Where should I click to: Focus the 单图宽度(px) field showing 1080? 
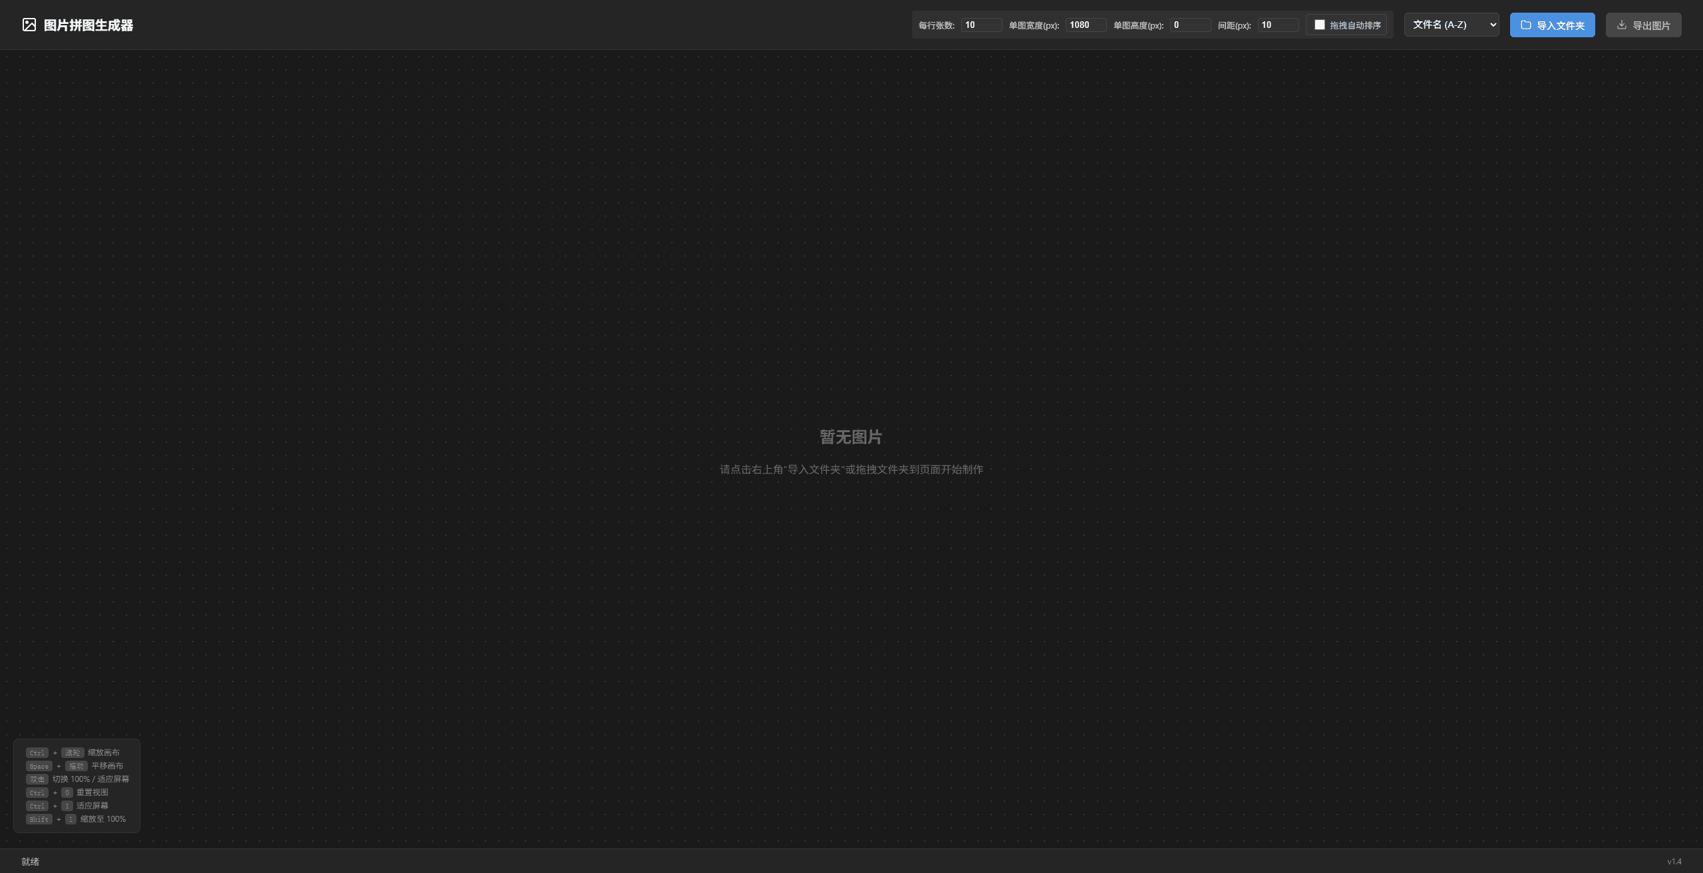(1086, 25)
